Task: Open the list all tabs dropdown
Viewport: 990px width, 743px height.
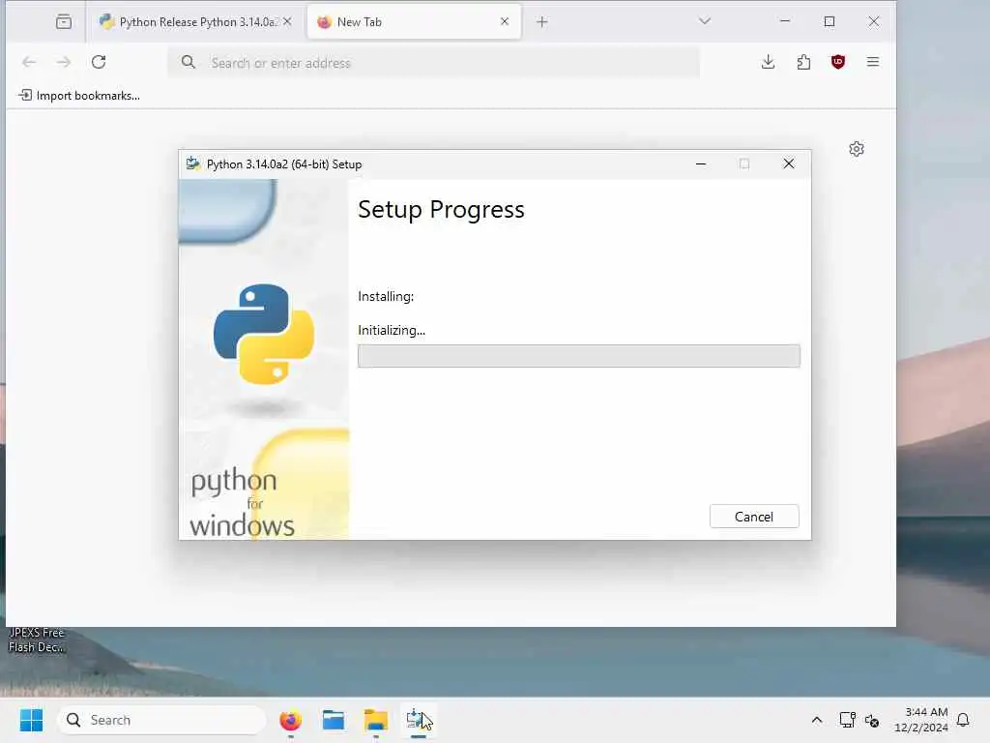Action: pyautogui.click(x=705, y=21)
